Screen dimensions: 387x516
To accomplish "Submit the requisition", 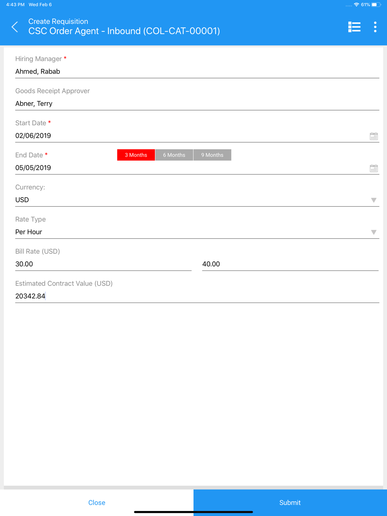I will (290, 502).
